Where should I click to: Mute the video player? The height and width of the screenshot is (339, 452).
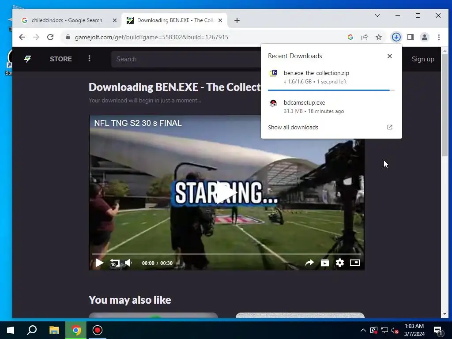(x=128, y=263)
